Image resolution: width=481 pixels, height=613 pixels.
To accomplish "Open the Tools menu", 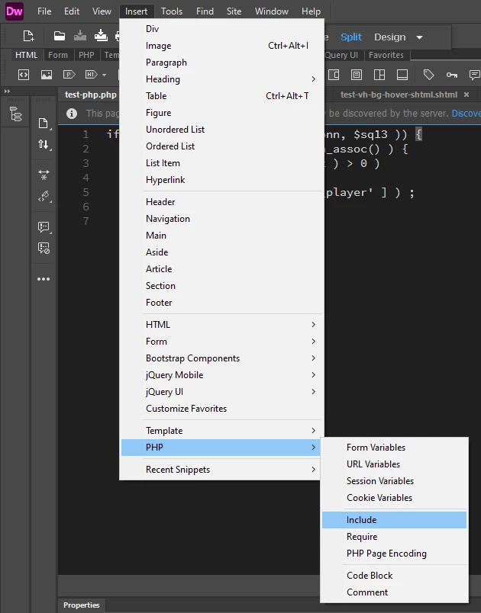I will pos(172,11).
